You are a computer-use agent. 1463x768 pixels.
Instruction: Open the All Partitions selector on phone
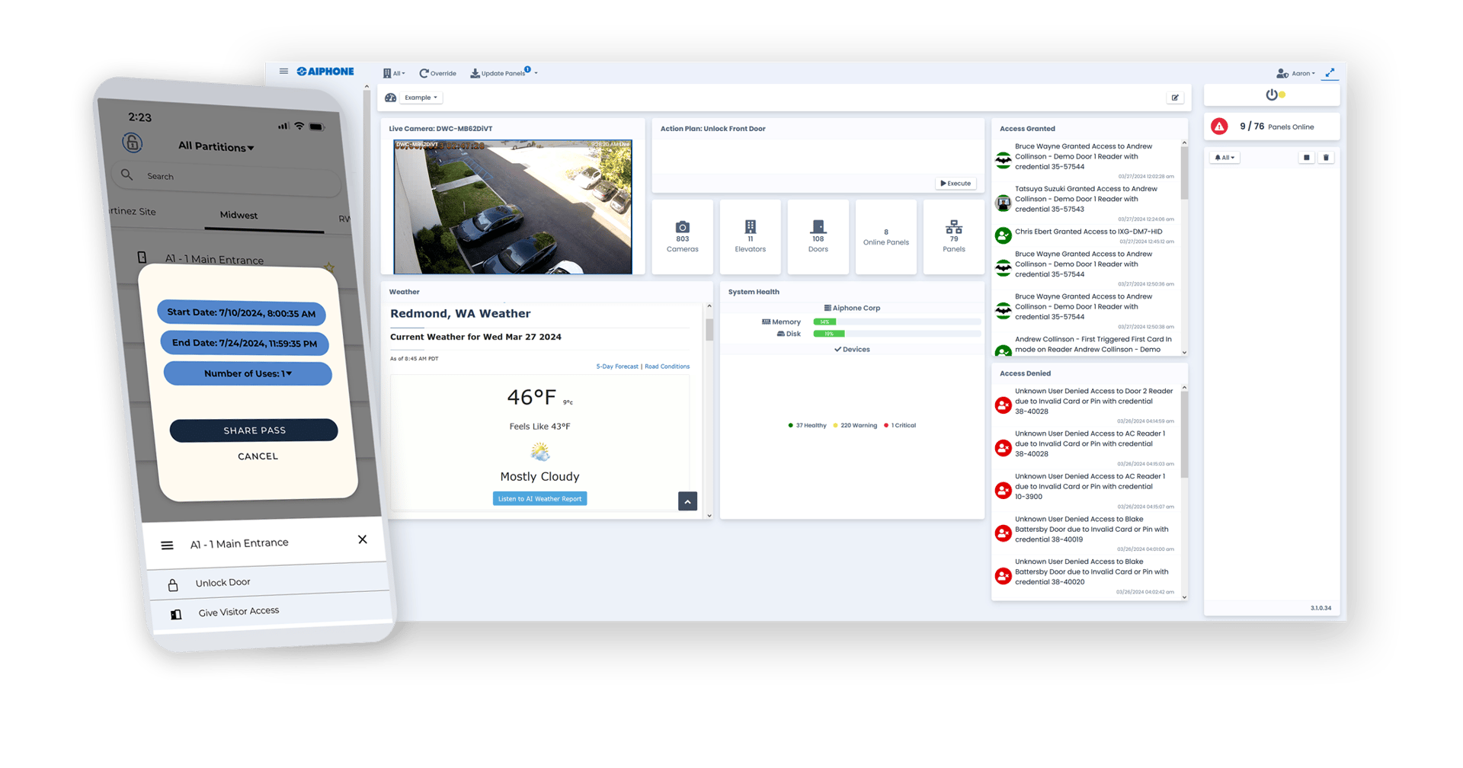(216, 146)
